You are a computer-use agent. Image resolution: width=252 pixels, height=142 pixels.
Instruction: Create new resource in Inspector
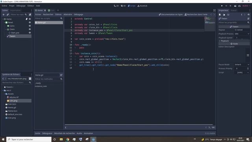coord(220,15)
